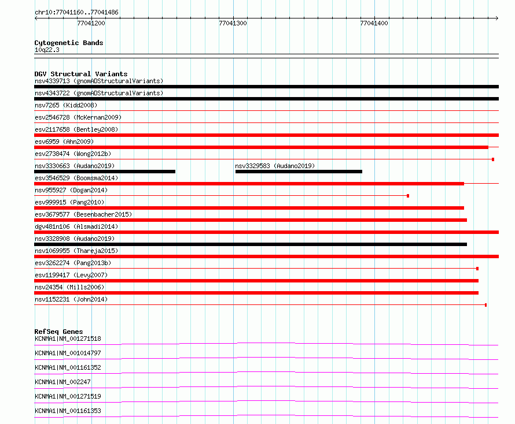This screenshot has width=515, height=424.
Task: Select variant label nsv3328908 (Audano2019)
Action: point(75,239)
